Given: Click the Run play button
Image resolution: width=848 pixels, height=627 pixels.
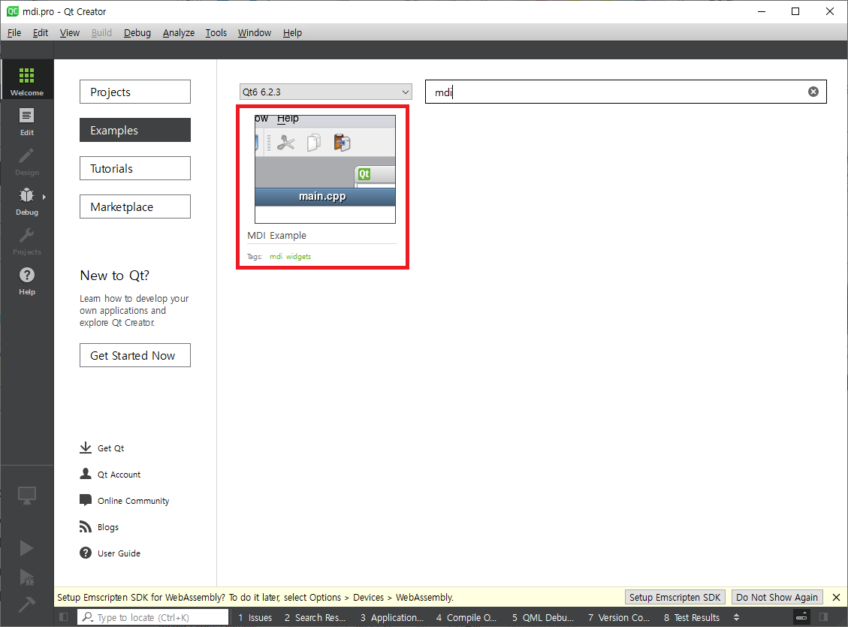Looking at the screenshot, I should point(26,548).
